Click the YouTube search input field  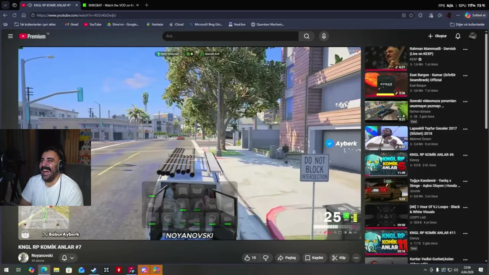click(230, 36)
